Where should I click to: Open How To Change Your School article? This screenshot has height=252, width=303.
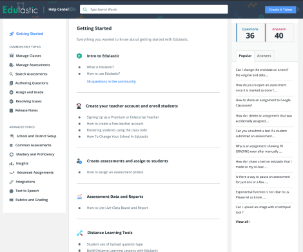coord(117,137)
